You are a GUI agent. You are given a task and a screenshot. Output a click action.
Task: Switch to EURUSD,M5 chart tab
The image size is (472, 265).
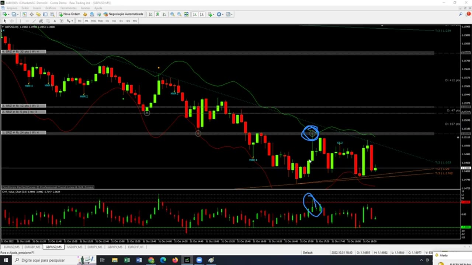12,247
